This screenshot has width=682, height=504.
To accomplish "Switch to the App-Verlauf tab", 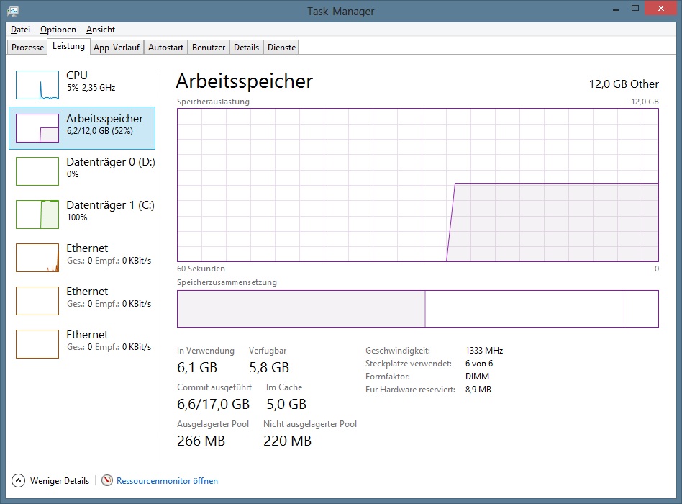I will click(116, 48).
